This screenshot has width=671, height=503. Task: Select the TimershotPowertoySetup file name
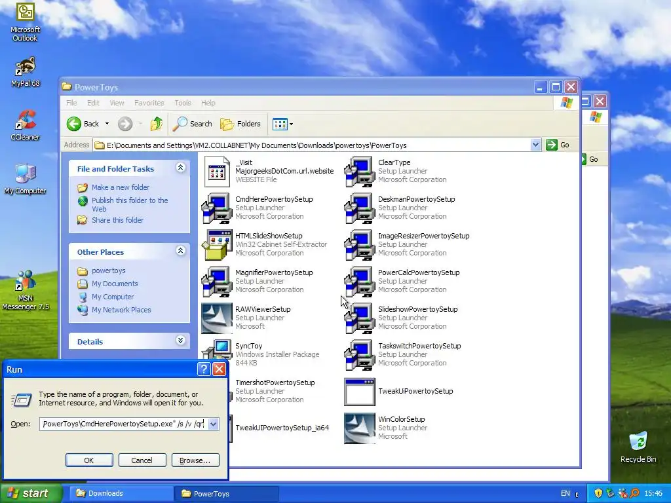coord(275,382)
